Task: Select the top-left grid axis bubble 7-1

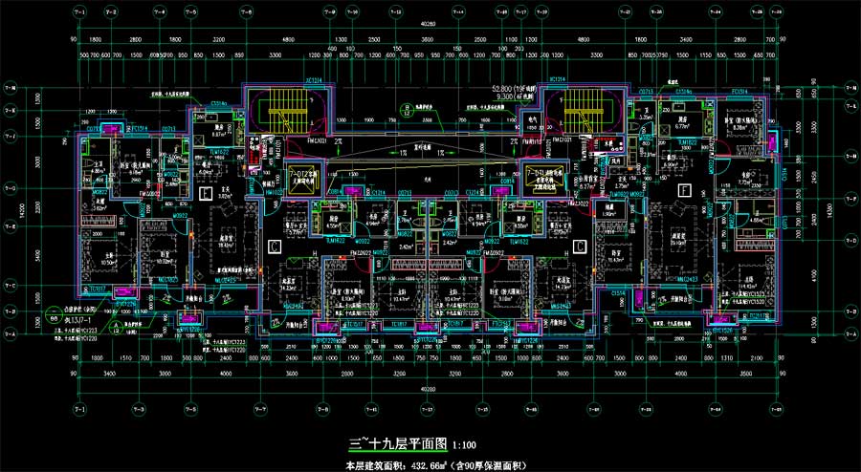Action: coord(78,11)
